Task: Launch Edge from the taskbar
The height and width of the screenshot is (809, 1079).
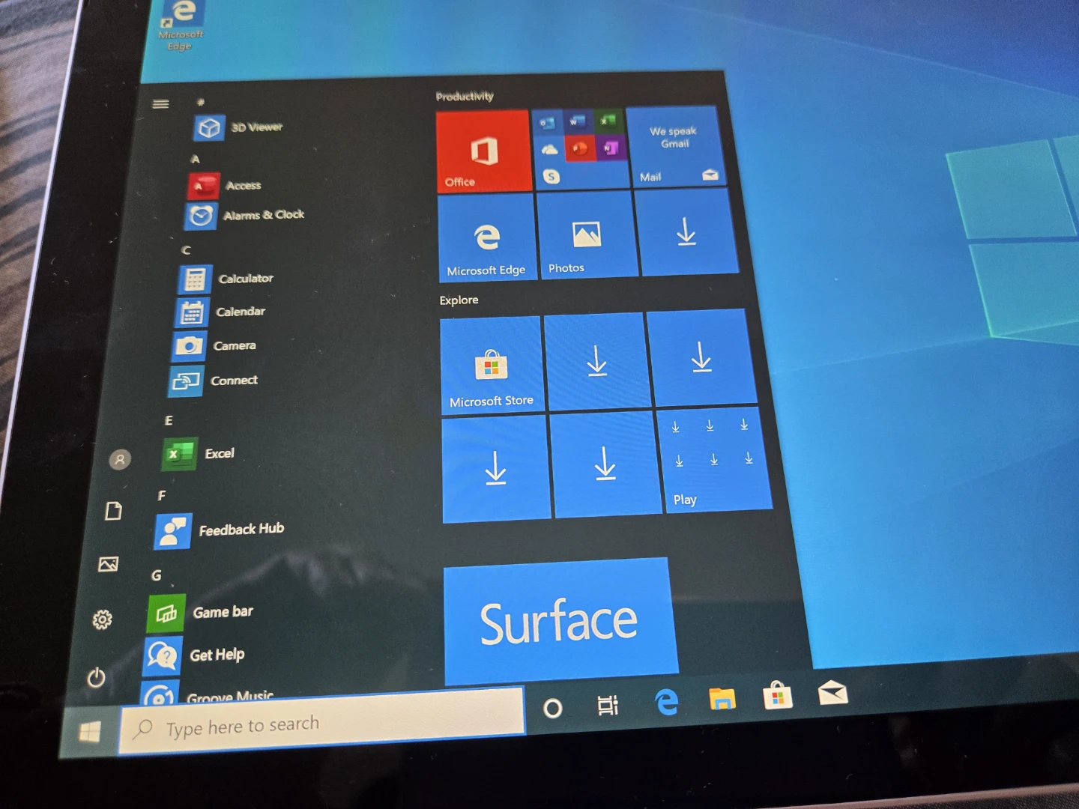Action: pos(665,702)
